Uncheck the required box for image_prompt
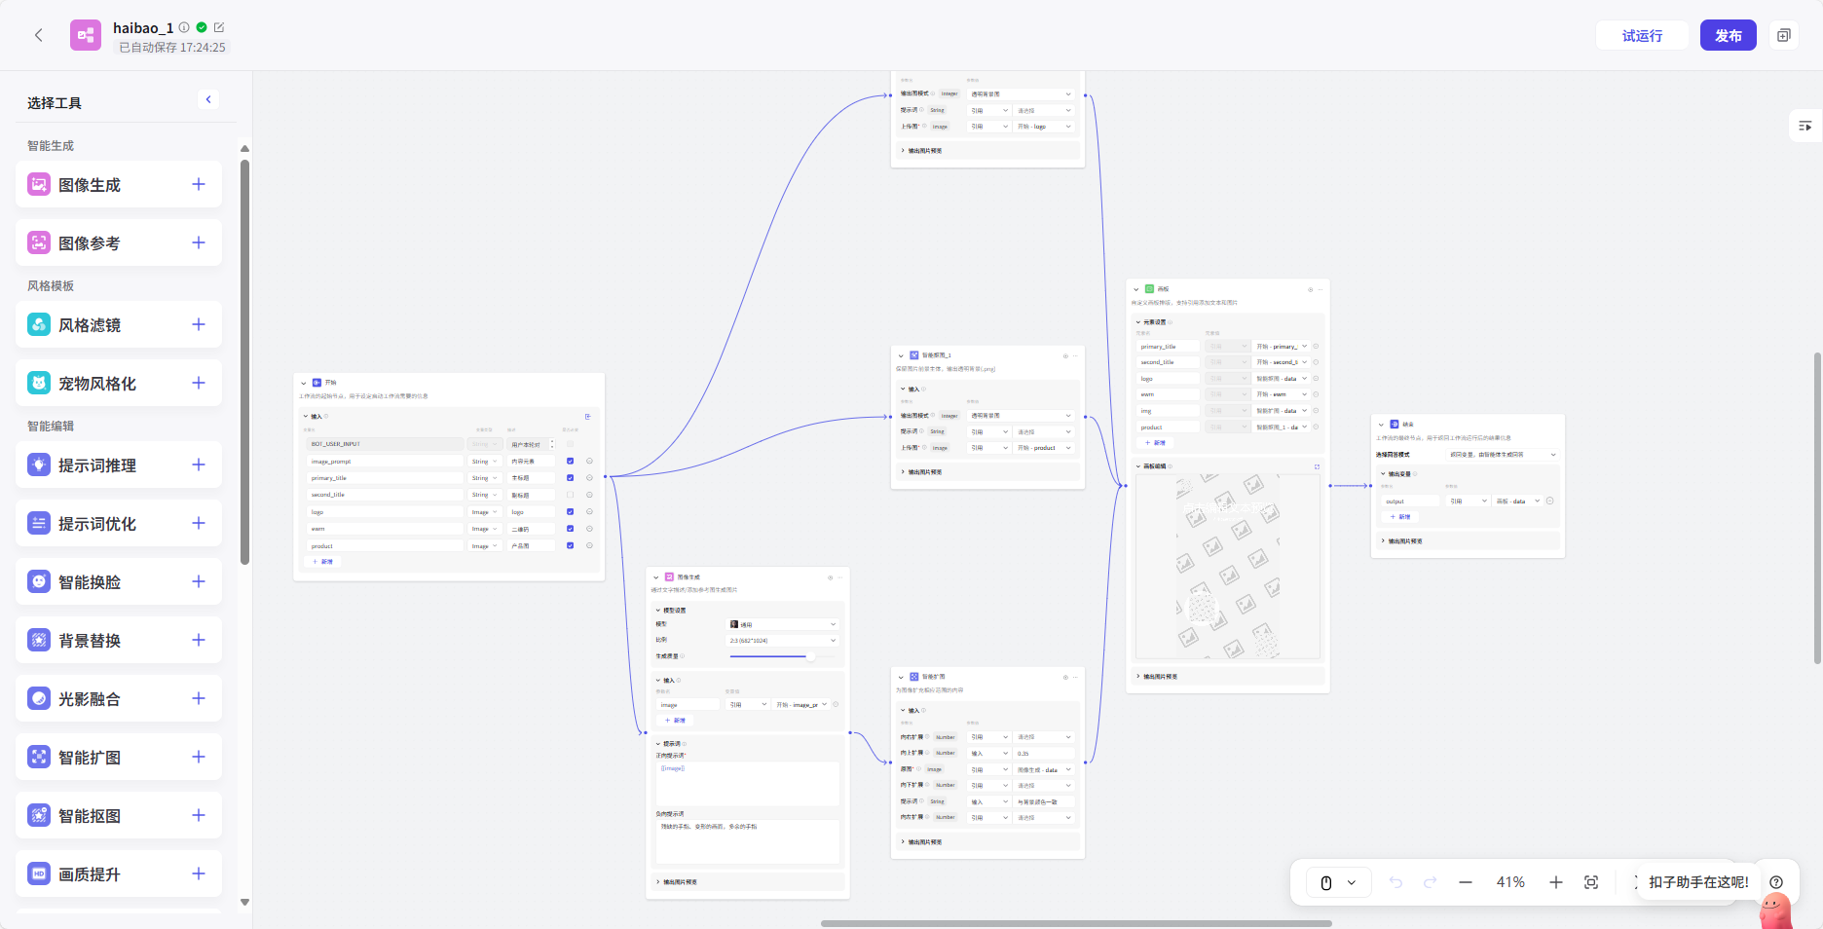This screenshot has height=929, width=1823. [571, 462]
